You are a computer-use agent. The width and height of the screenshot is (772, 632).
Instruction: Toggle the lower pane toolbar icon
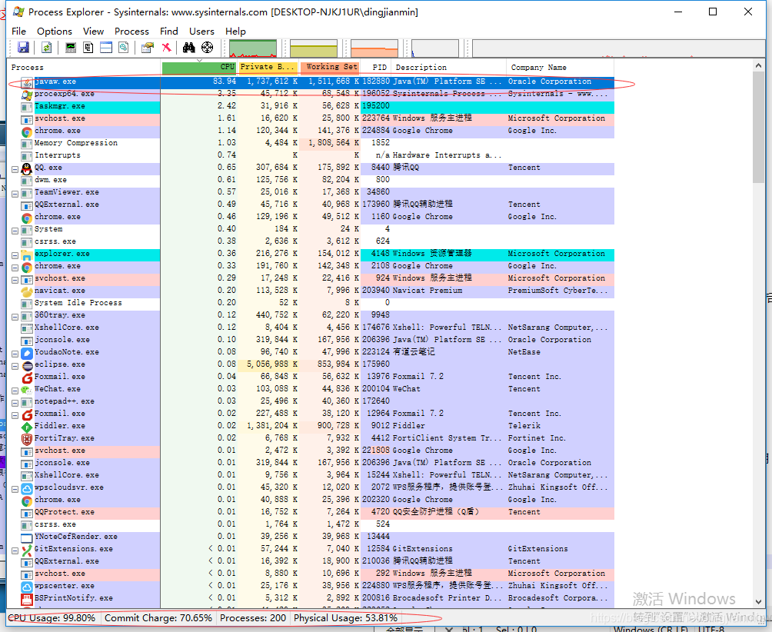(x=106, y=48)
